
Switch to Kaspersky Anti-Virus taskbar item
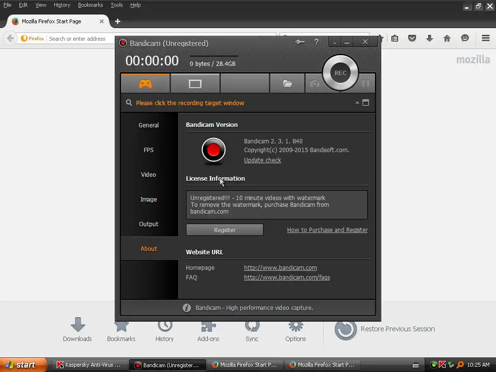pyautogui.click(x=89, y=365)
